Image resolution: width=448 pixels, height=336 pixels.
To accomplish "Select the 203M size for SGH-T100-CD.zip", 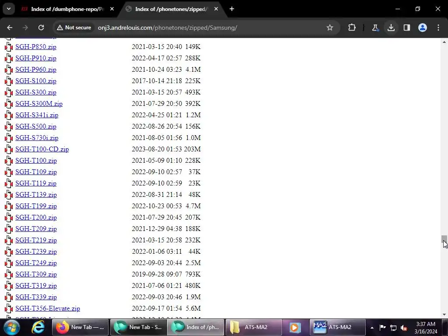I will point(192,149).
